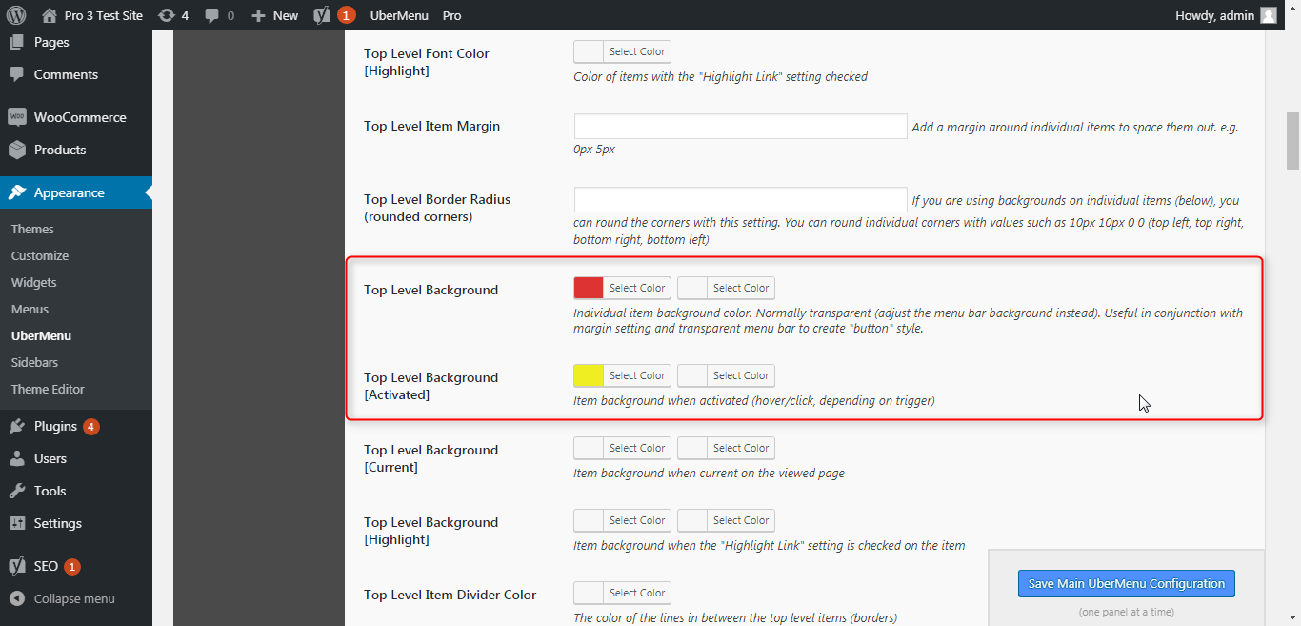Open the Theme Editor submenu item

coord(48,389)
